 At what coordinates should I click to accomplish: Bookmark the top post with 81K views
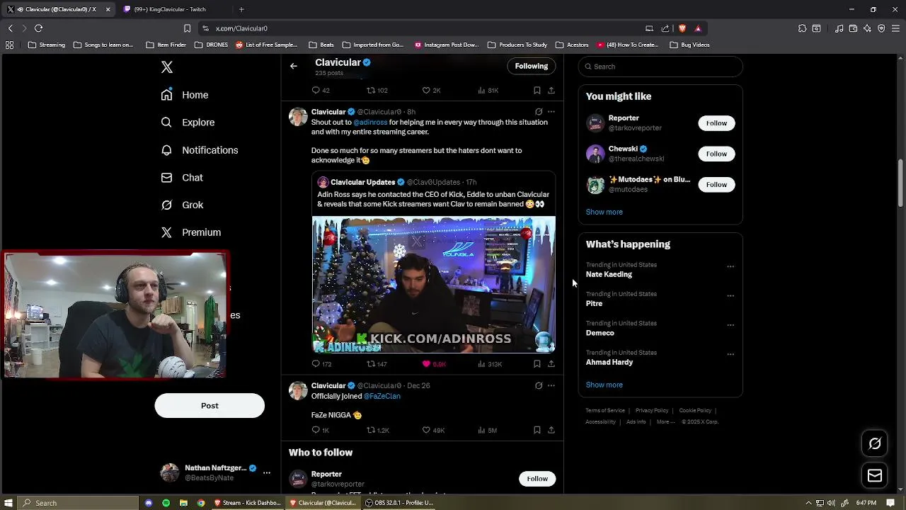537,91
